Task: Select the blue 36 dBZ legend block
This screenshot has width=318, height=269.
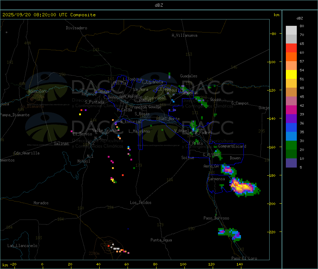Action: pyautogui.click(x=291, y=127)
